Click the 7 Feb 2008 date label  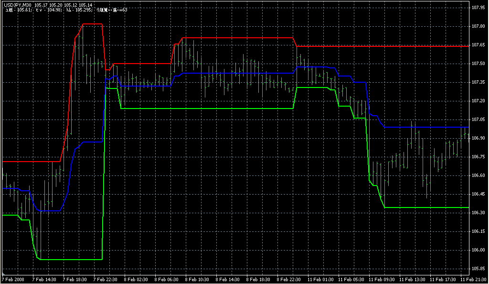pyautogui.click(x=13, y=280)
